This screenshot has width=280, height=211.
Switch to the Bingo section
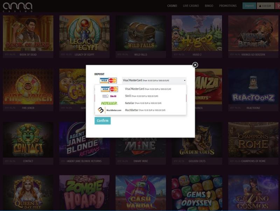(x=209, y=6)
